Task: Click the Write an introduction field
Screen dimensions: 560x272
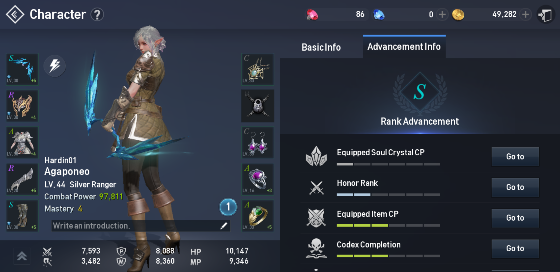Action: [141, 226]
